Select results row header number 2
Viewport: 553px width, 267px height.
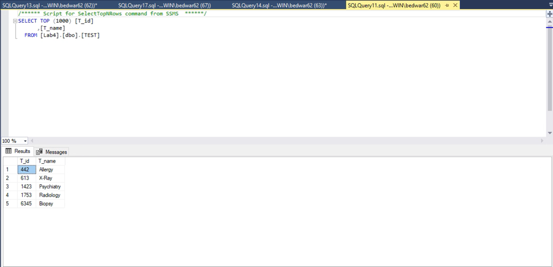pyautogui.click(x=10, y=178)
